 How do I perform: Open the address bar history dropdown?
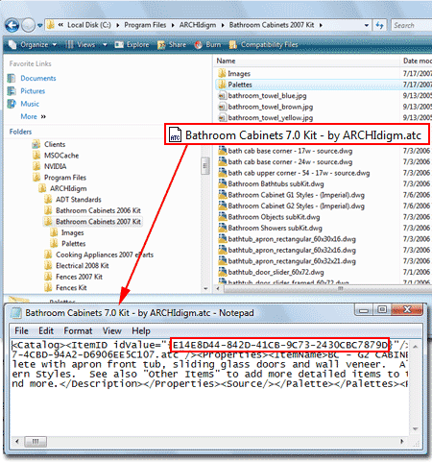click(366, 25)
